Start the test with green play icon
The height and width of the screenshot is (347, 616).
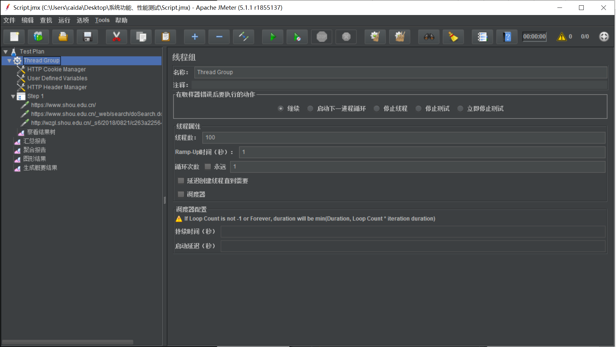tap(273, 37)
